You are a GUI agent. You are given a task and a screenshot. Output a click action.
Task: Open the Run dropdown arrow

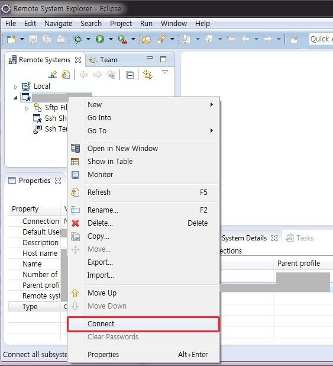coord(111,39)
